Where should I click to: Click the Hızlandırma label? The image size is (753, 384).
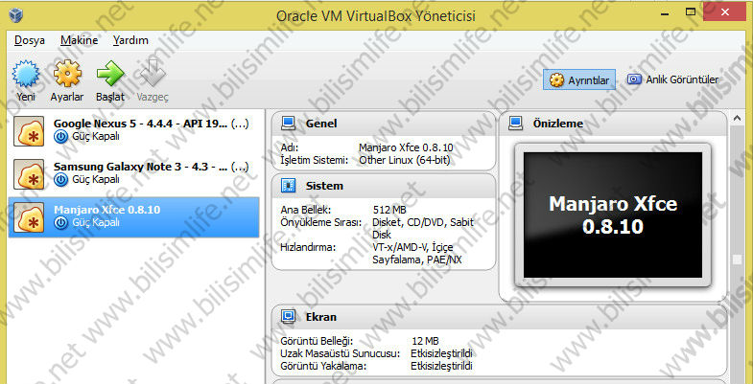pyautogui.click(x=308, y=247)
